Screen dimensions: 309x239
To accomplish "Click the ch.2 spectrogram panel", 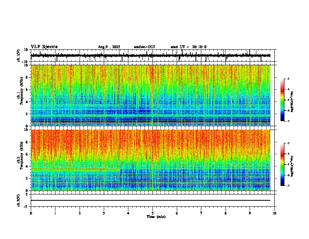I will pos(151,160).
